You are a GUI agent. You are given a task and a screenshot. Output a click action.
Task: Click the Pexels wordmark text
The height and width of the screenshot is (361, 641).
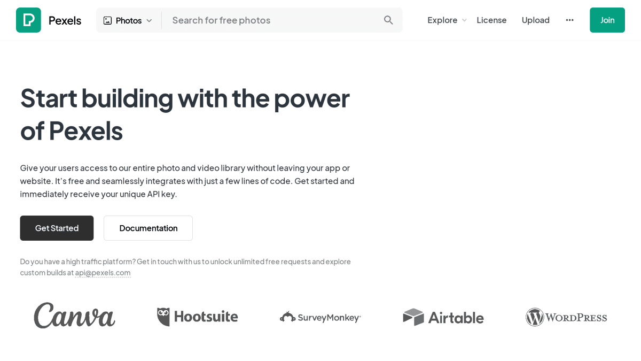pos(65,20)
